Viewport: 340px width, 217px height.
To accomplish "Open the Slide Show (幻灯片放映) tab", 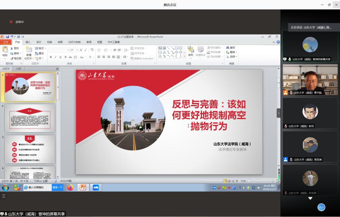I will pyautogui.click(x=74, y=42).
